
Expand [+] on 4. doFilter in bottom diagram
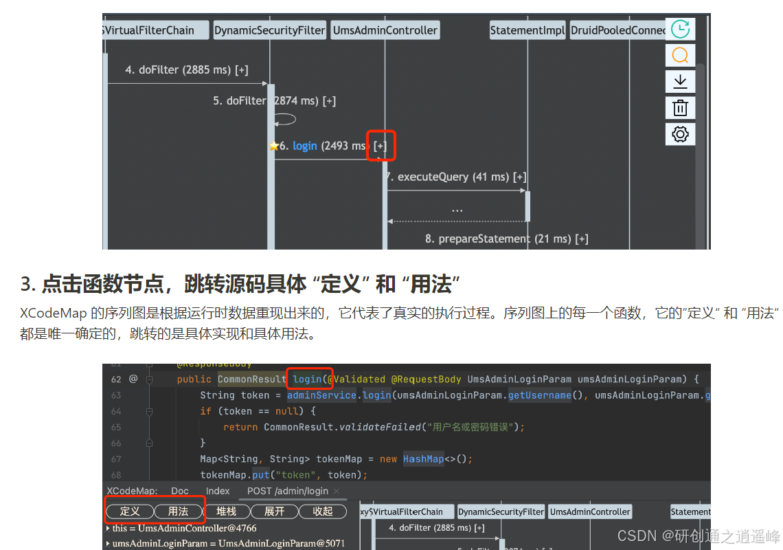[x=479, y=528]
